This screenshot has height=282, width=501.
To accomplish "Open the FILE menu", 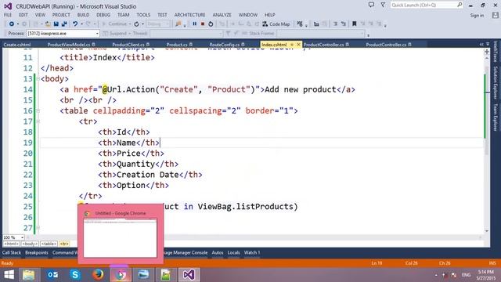I will point(8,15).
